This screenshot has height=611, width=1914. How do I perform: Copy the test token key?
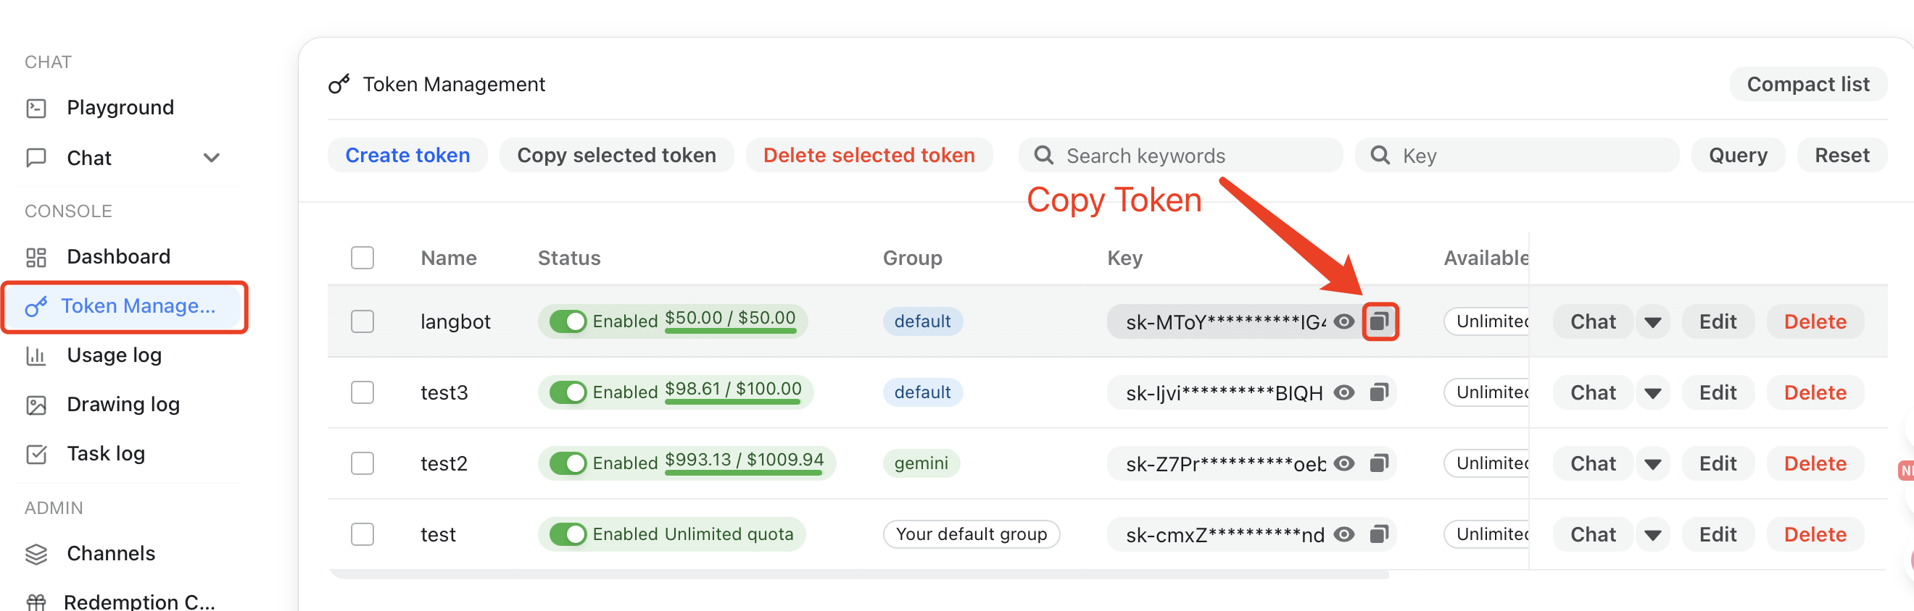(1379, 534)
